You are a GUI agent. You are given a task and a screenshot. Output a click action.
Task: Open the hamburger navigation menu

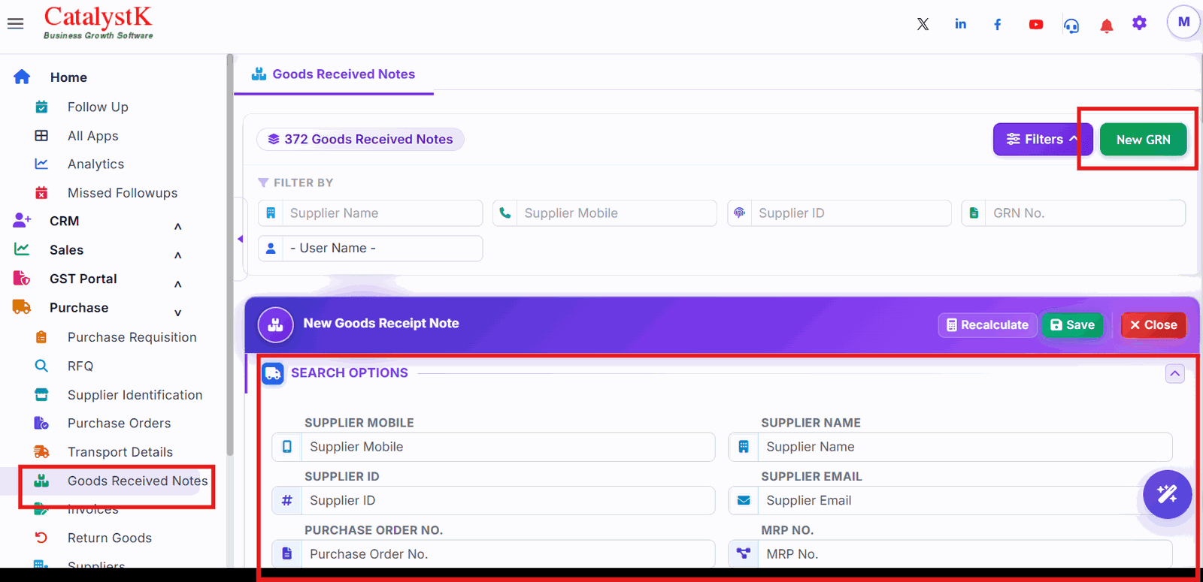pos(15,24)
